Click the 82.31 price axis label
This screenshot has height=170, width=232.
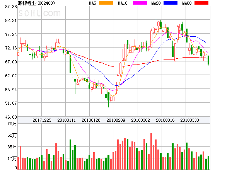[x=11, y=20]
